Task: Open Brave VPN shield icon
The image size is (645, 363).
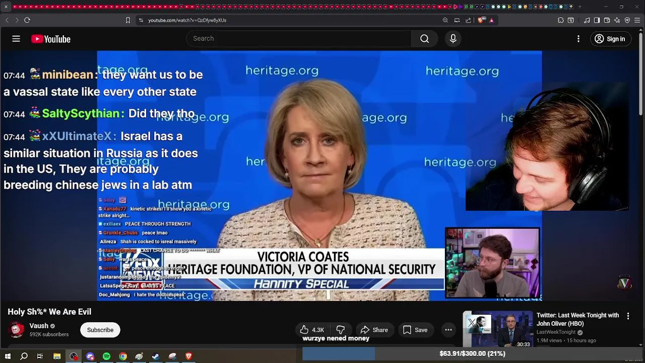Action: [627, 20]
